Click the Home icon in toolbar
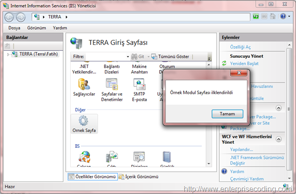Viewport: 296px width, 194px height. pyautogui.click(x=272, y=16)
